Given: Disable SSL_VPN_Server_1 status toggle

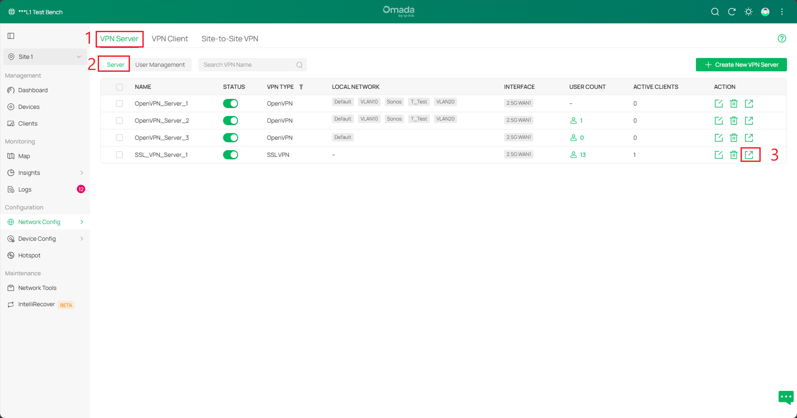Looking at the screenshot, I should (231, 155).
